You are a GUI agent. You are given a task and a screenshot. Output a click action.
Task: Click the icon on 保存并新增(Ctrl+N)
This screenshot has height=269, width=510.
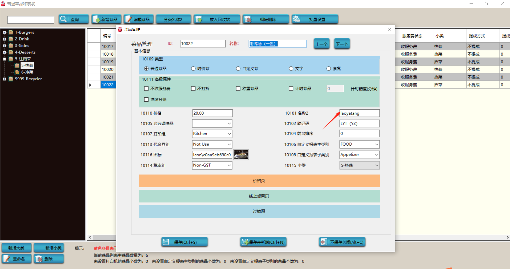click(245, 242)
